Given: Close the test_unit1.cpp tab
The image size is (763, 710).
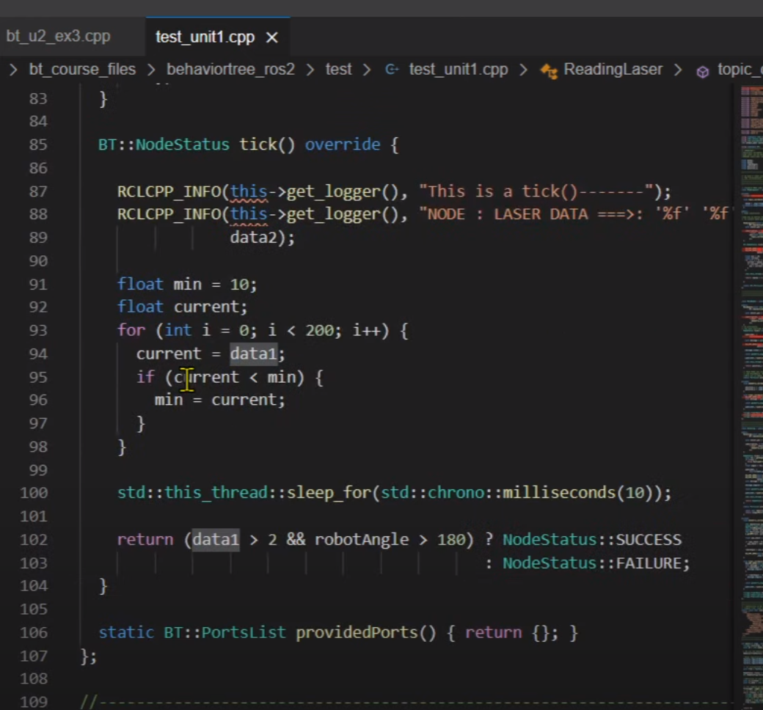Looking at the screenshot, I should pyautogui.click(x=272, y=37).
